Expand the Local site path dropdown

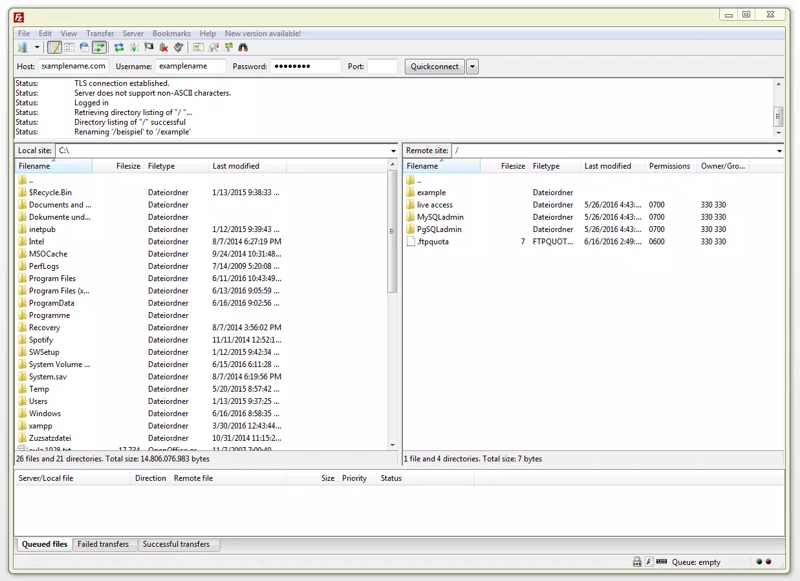point(393,151)
